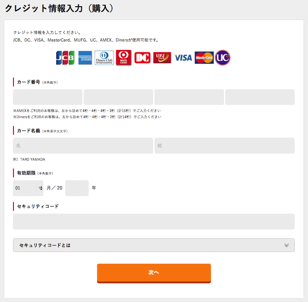Viewport: 308px width, 302px height.
Task: Click the American Express logo
Action: (85, 58)
